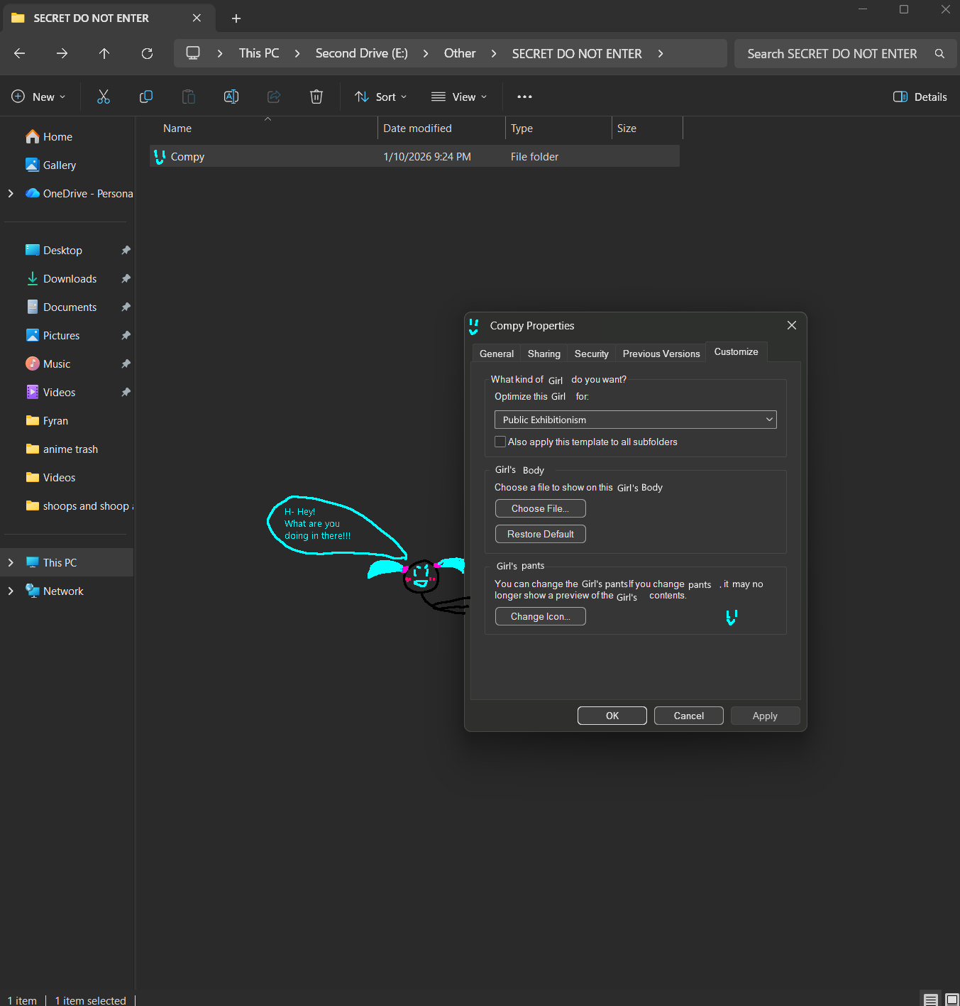This screenshot has width=960, height=1006.
Task: Open Downloads in the sidebar
Action: click(70, 278)
